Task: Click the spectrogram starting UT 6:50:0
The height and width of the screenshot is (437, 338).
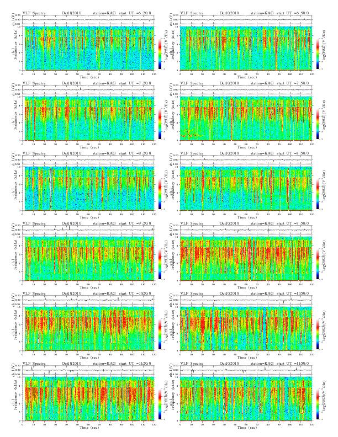Action: click(246, 48)
